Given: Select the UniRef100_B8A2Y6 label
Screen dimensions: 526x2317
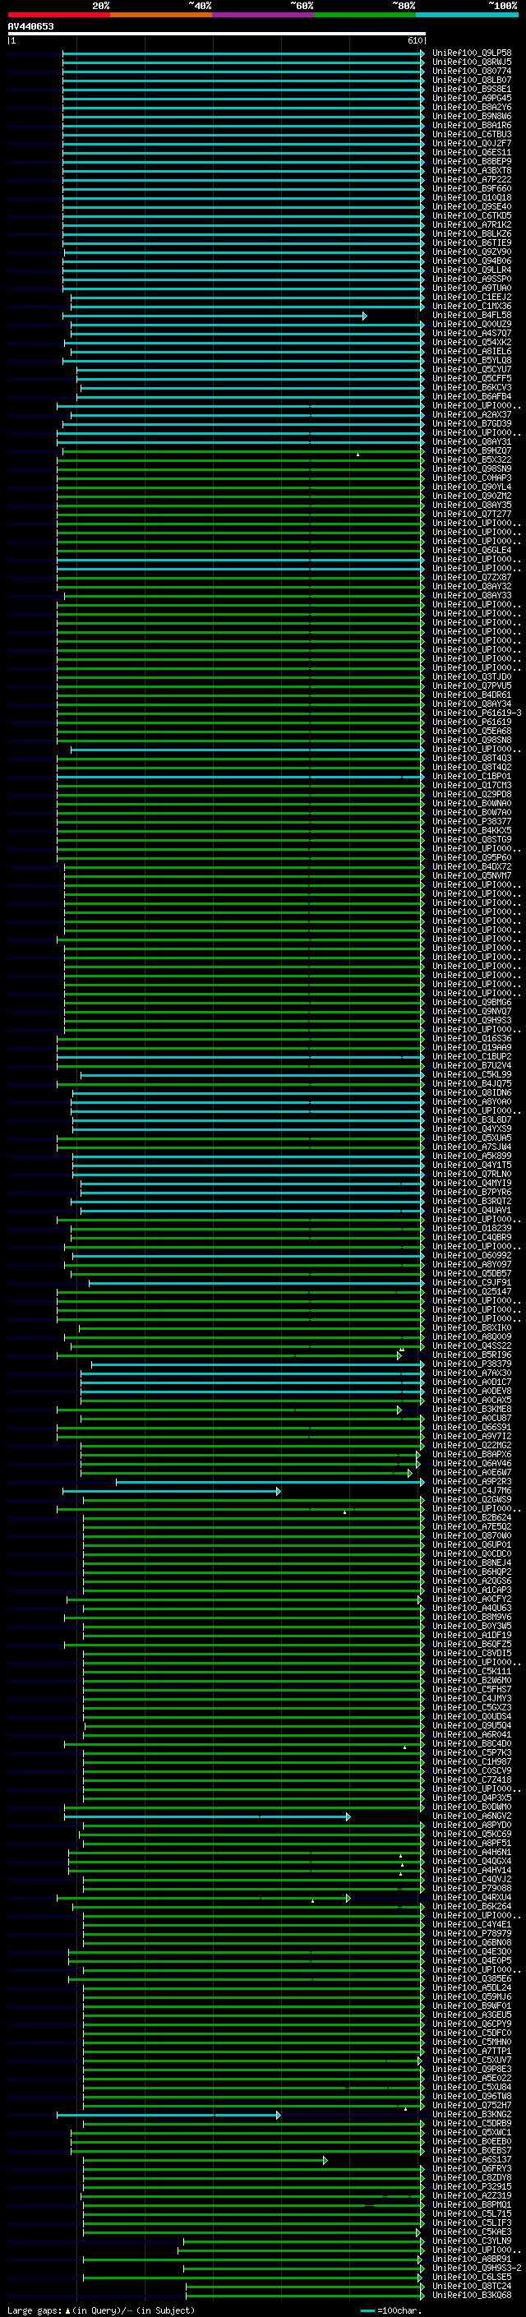Looking at the screenshot, I should click(x=472, y=107).
